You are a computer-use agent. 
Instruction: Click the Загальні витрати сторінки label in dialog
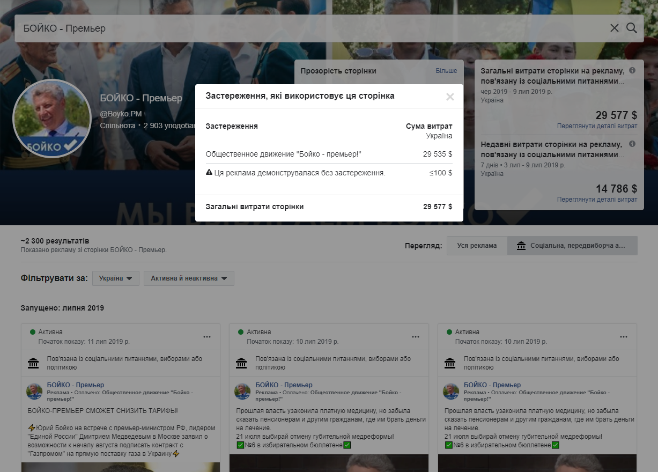[x=255, y=206]
